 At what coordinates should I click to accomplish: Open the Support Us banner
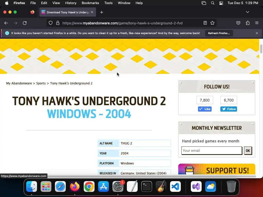217,169
